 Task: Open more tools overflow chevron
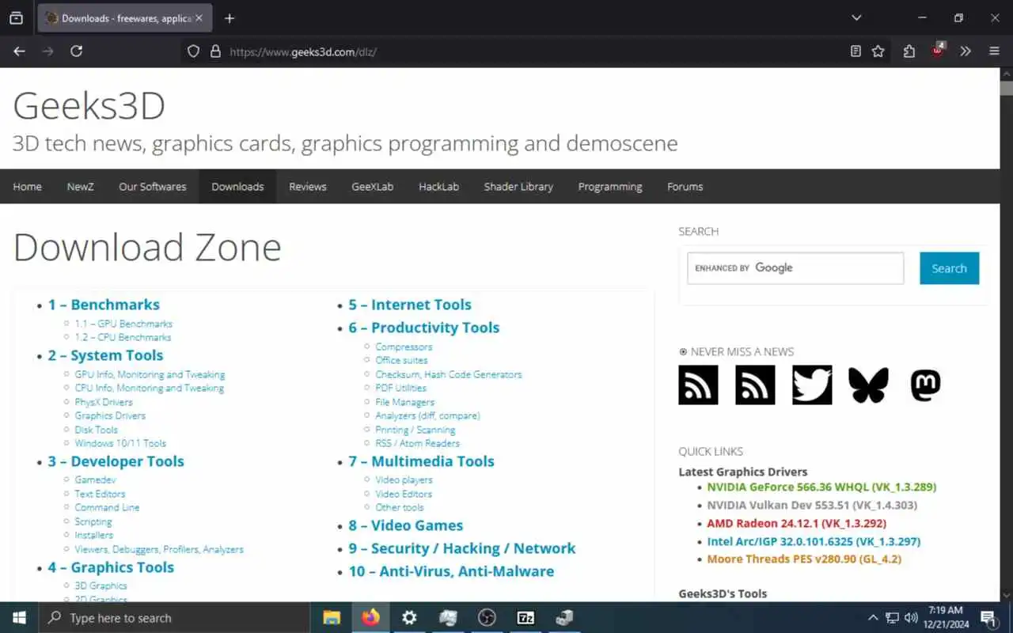[966, 51]
